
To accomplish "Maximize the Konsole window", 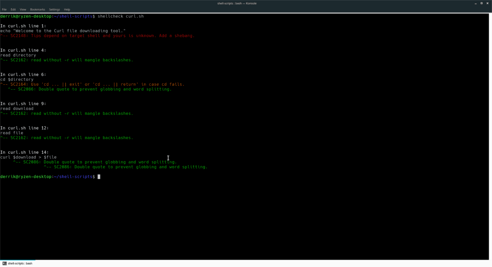I will coord(481,3).
